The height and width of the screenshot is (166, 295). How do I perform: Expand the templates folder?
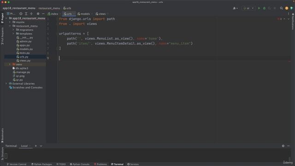click(x=13, y=34)
